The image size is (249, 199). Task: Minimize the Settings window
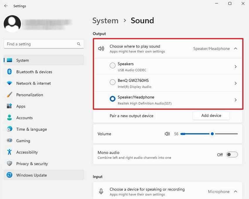coord(216,3)
